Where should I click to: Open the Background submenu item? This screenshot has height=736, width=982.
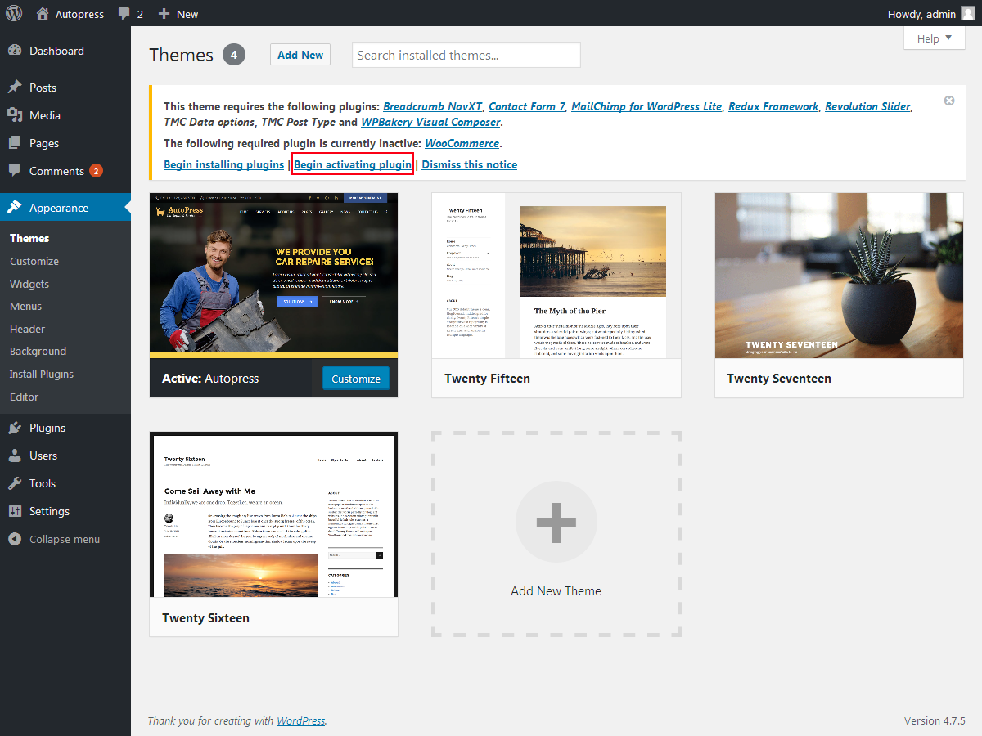coord(38,351)
